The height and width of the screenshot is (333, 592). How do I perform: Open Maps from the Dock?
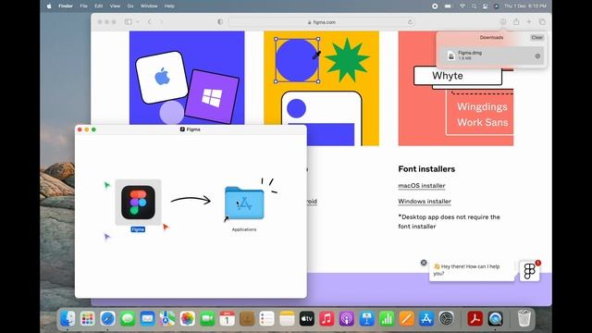pos(167,319)
